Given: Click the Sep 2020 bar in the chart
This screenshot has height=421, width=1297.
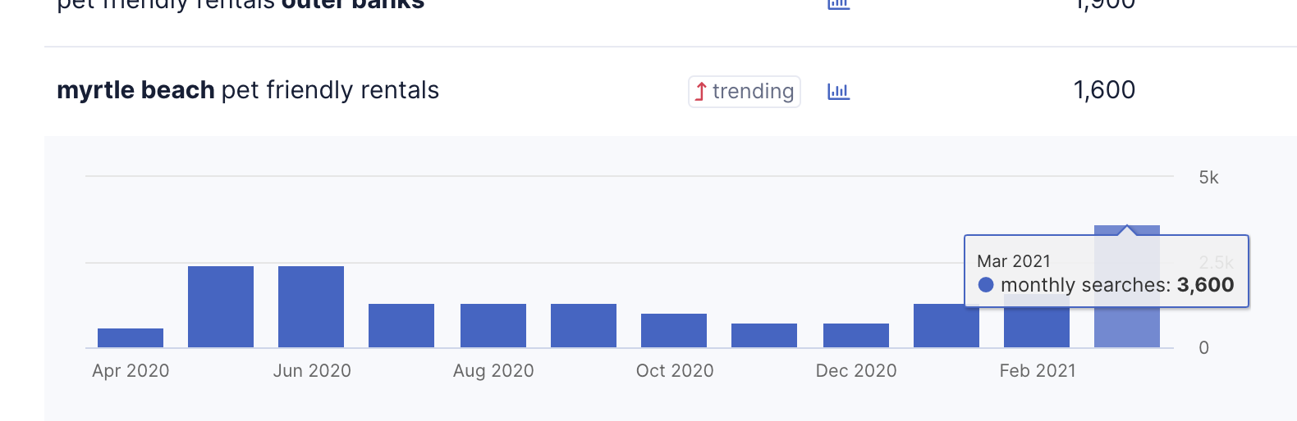Looking at the screenshot, I should click(584, 325).
